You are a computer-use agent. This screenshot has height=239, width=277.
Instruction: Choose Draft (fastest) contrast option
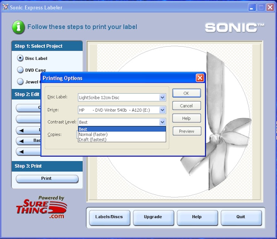click(122, 140)
